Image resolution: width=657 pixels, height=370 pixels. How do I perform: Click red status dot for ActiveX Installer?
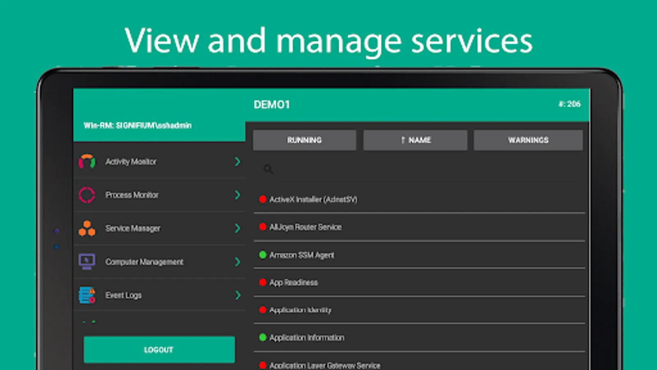263,199
